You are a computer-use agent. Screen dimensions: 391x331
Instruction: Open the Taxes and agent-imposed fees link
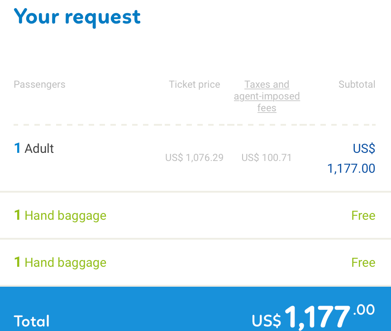point(267,96)
